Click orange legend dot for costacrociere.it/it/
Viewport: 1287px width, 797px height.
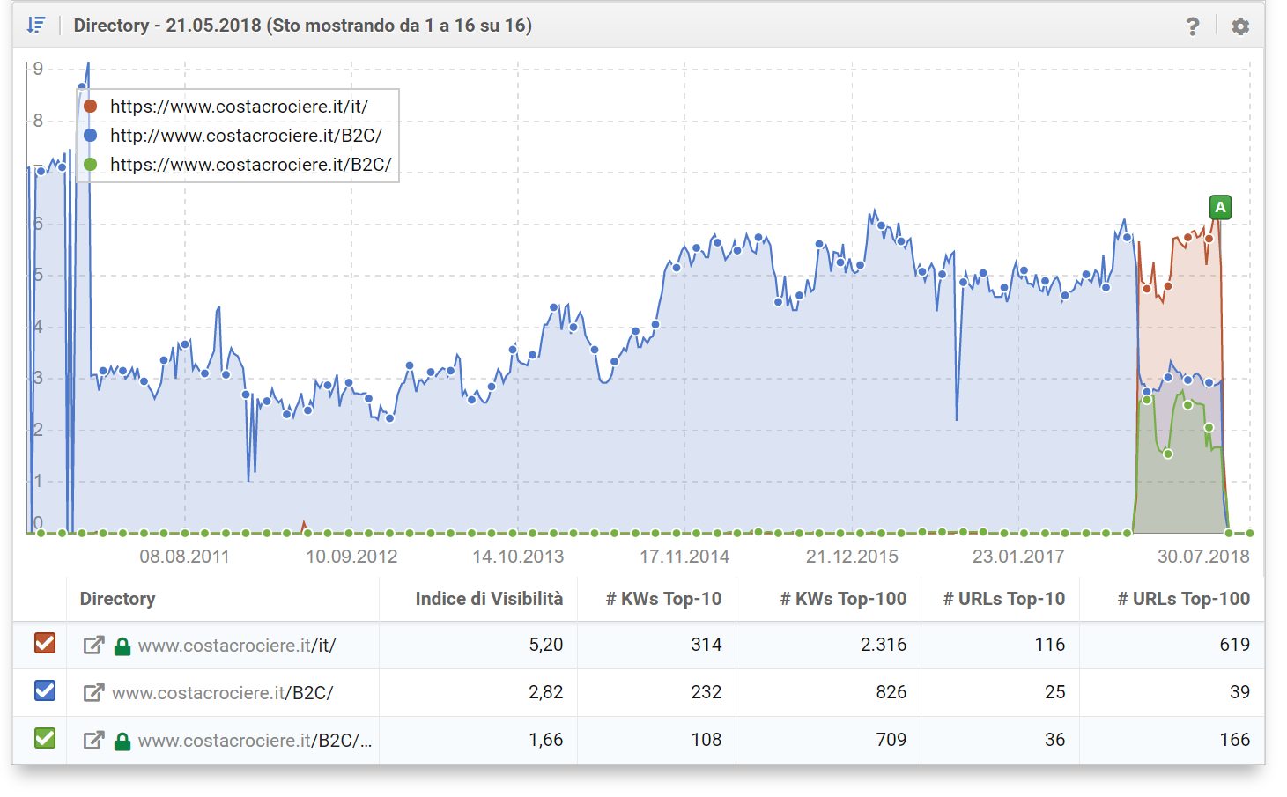click(90, 107)
